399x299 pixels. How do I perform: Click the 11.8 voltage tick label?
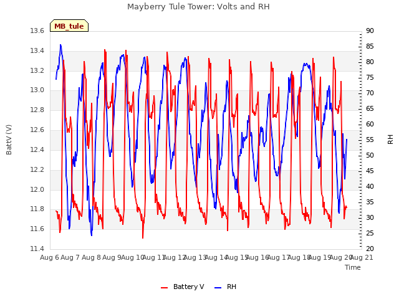tap(37, 209)
